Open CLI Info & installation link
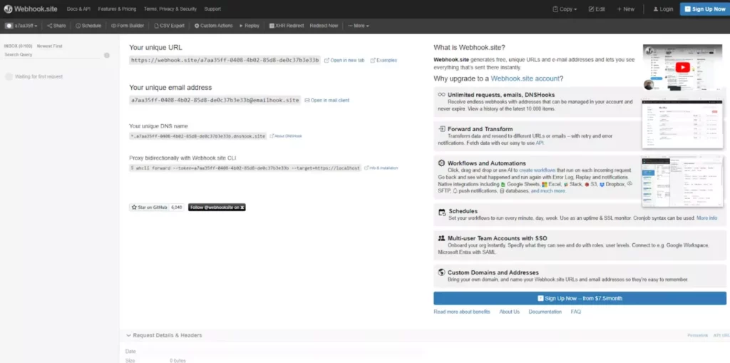This screenshot has height=363, width=730. tap(381, 168)
